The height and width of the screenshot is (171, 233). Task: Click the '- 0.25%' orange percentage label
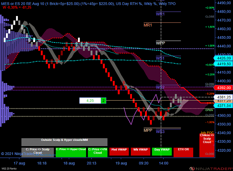(210, 94)
